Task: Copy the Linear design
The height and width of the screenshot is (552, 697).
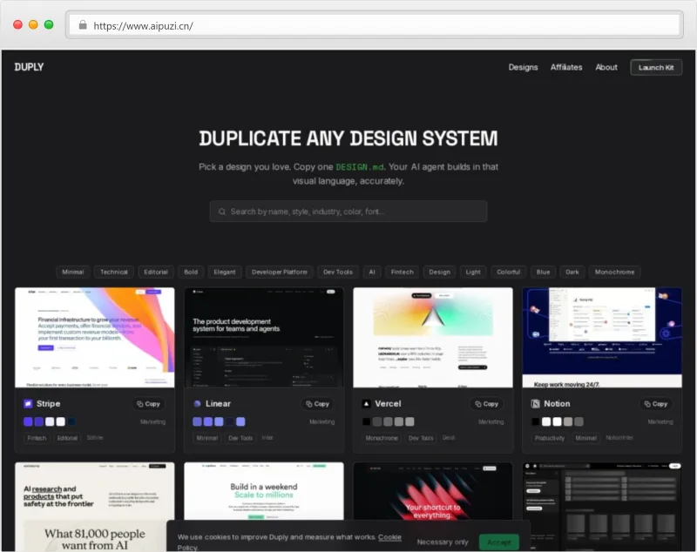Action: point(317,404)
